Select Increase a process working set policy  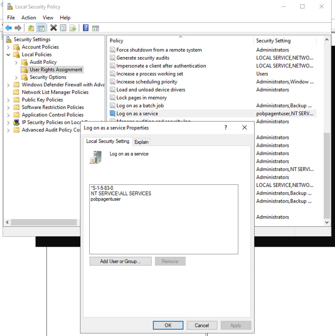[x=149, y=74]
